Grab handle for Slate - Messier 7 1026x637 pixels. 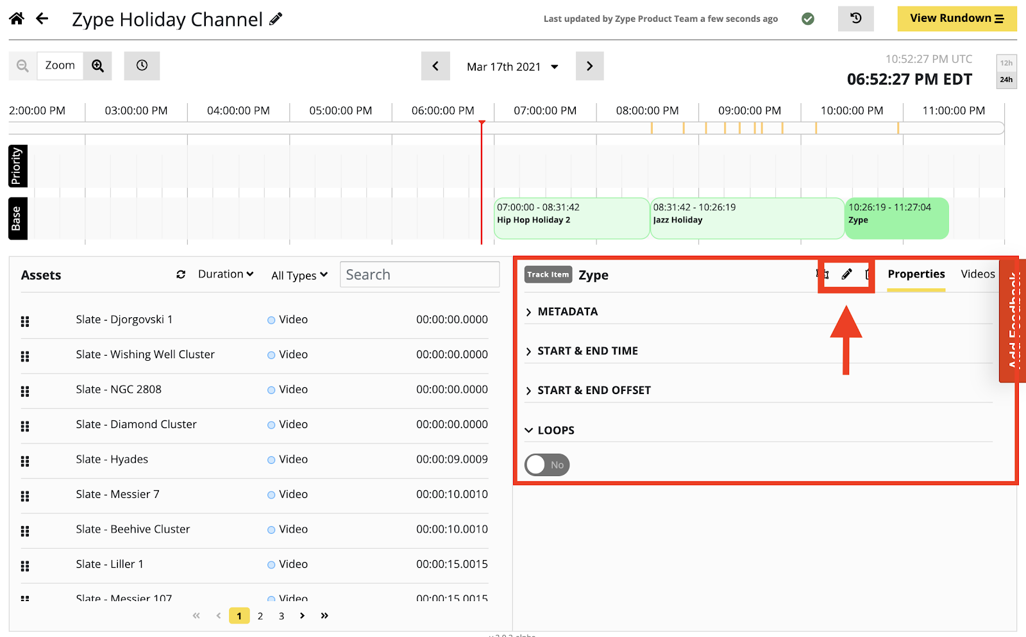coord(25,496)
